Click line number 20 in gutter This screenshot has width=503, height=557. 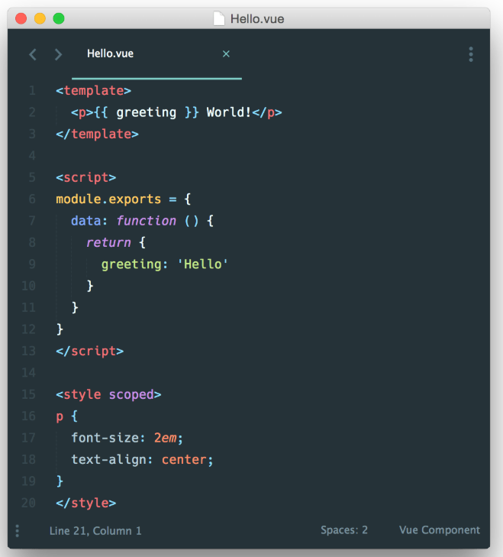coord(28,503)
